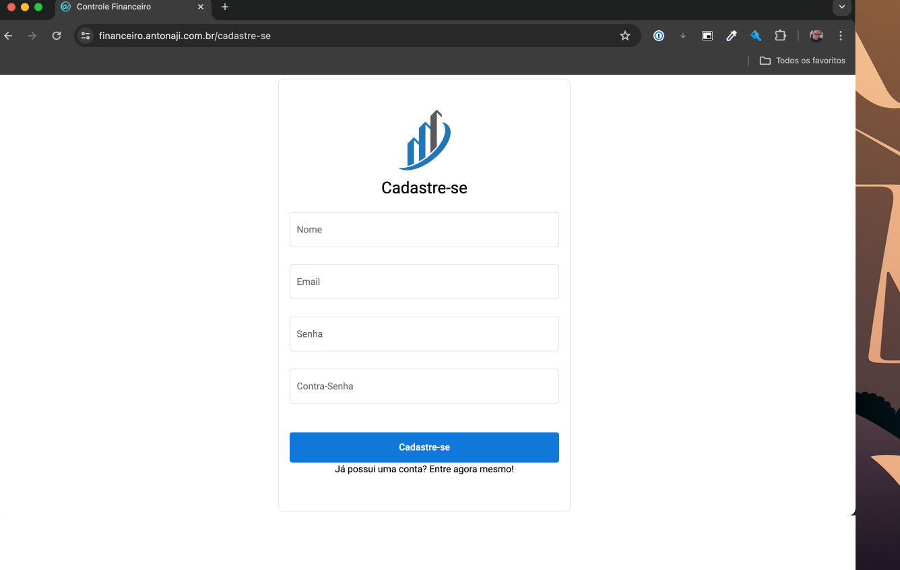This screenshot has width=900, height=570.
Task: Focus the Email input field
Action: (424, 282)
